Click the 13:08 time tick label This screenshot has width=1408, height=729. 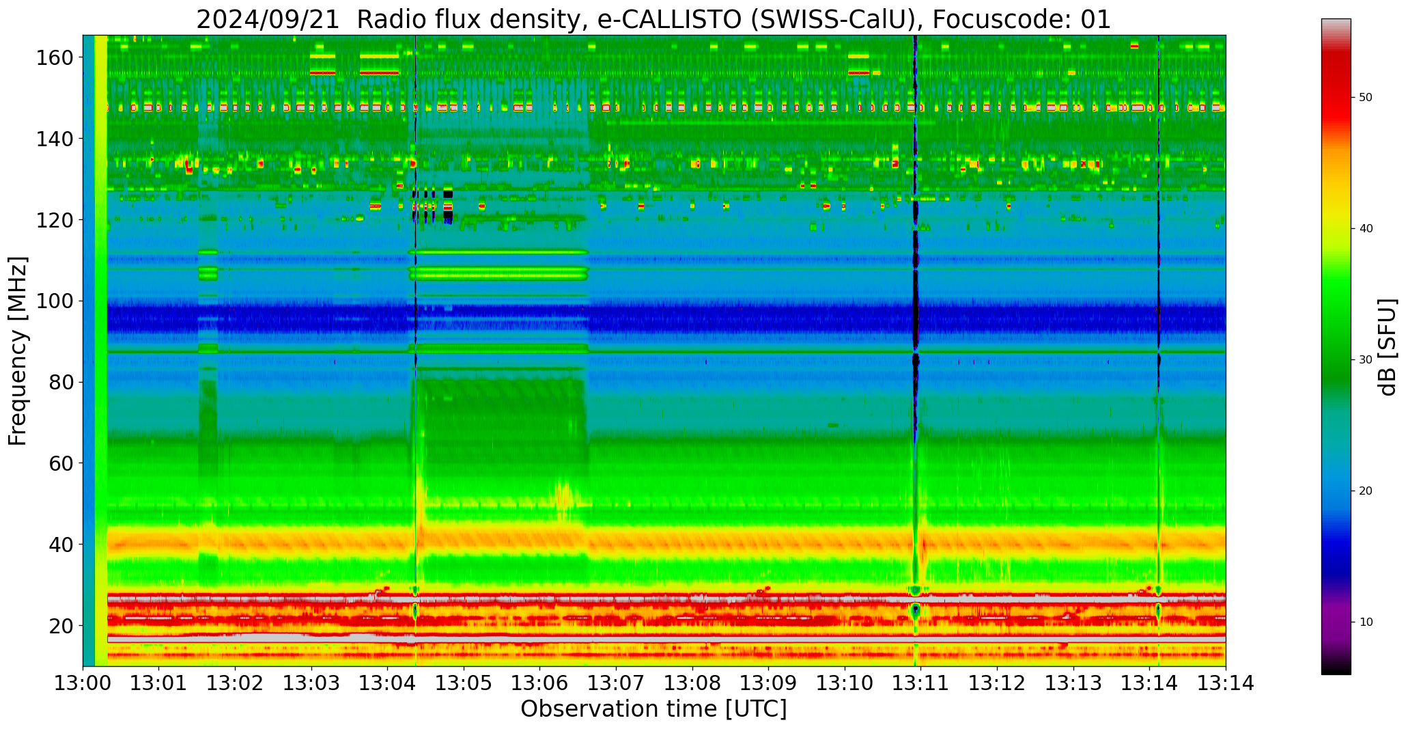tap(692, 683)
